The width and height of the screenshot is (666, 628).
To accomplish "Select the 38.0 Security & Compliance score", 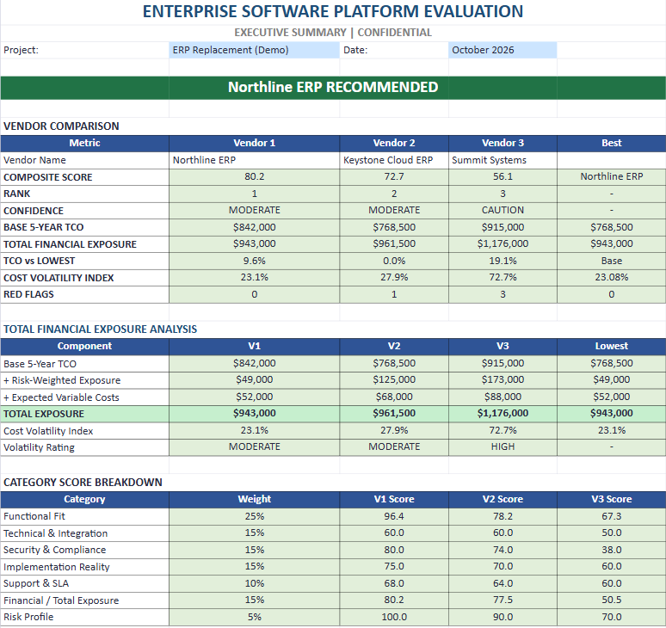I will 611,550.
